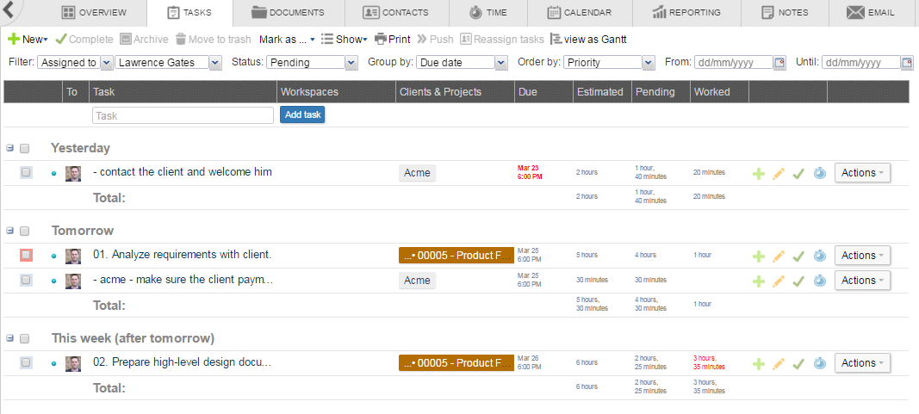Click the orange 00005 - Product F project tag for Analyze requirements
This screenshot has width=919, height=414.
click(x=456, y=256)
